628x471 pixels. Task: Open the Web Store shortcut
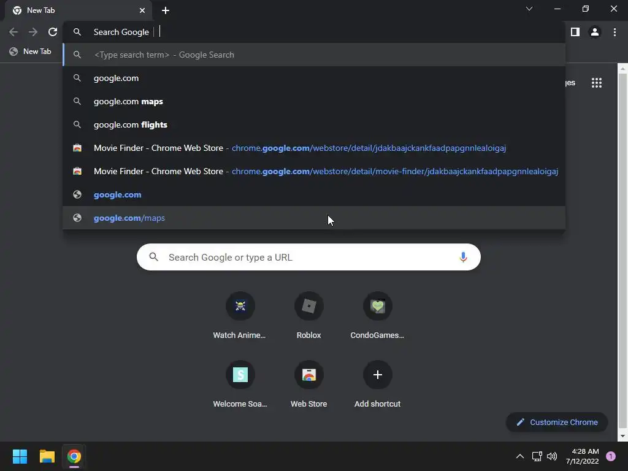tap(309, 384)
